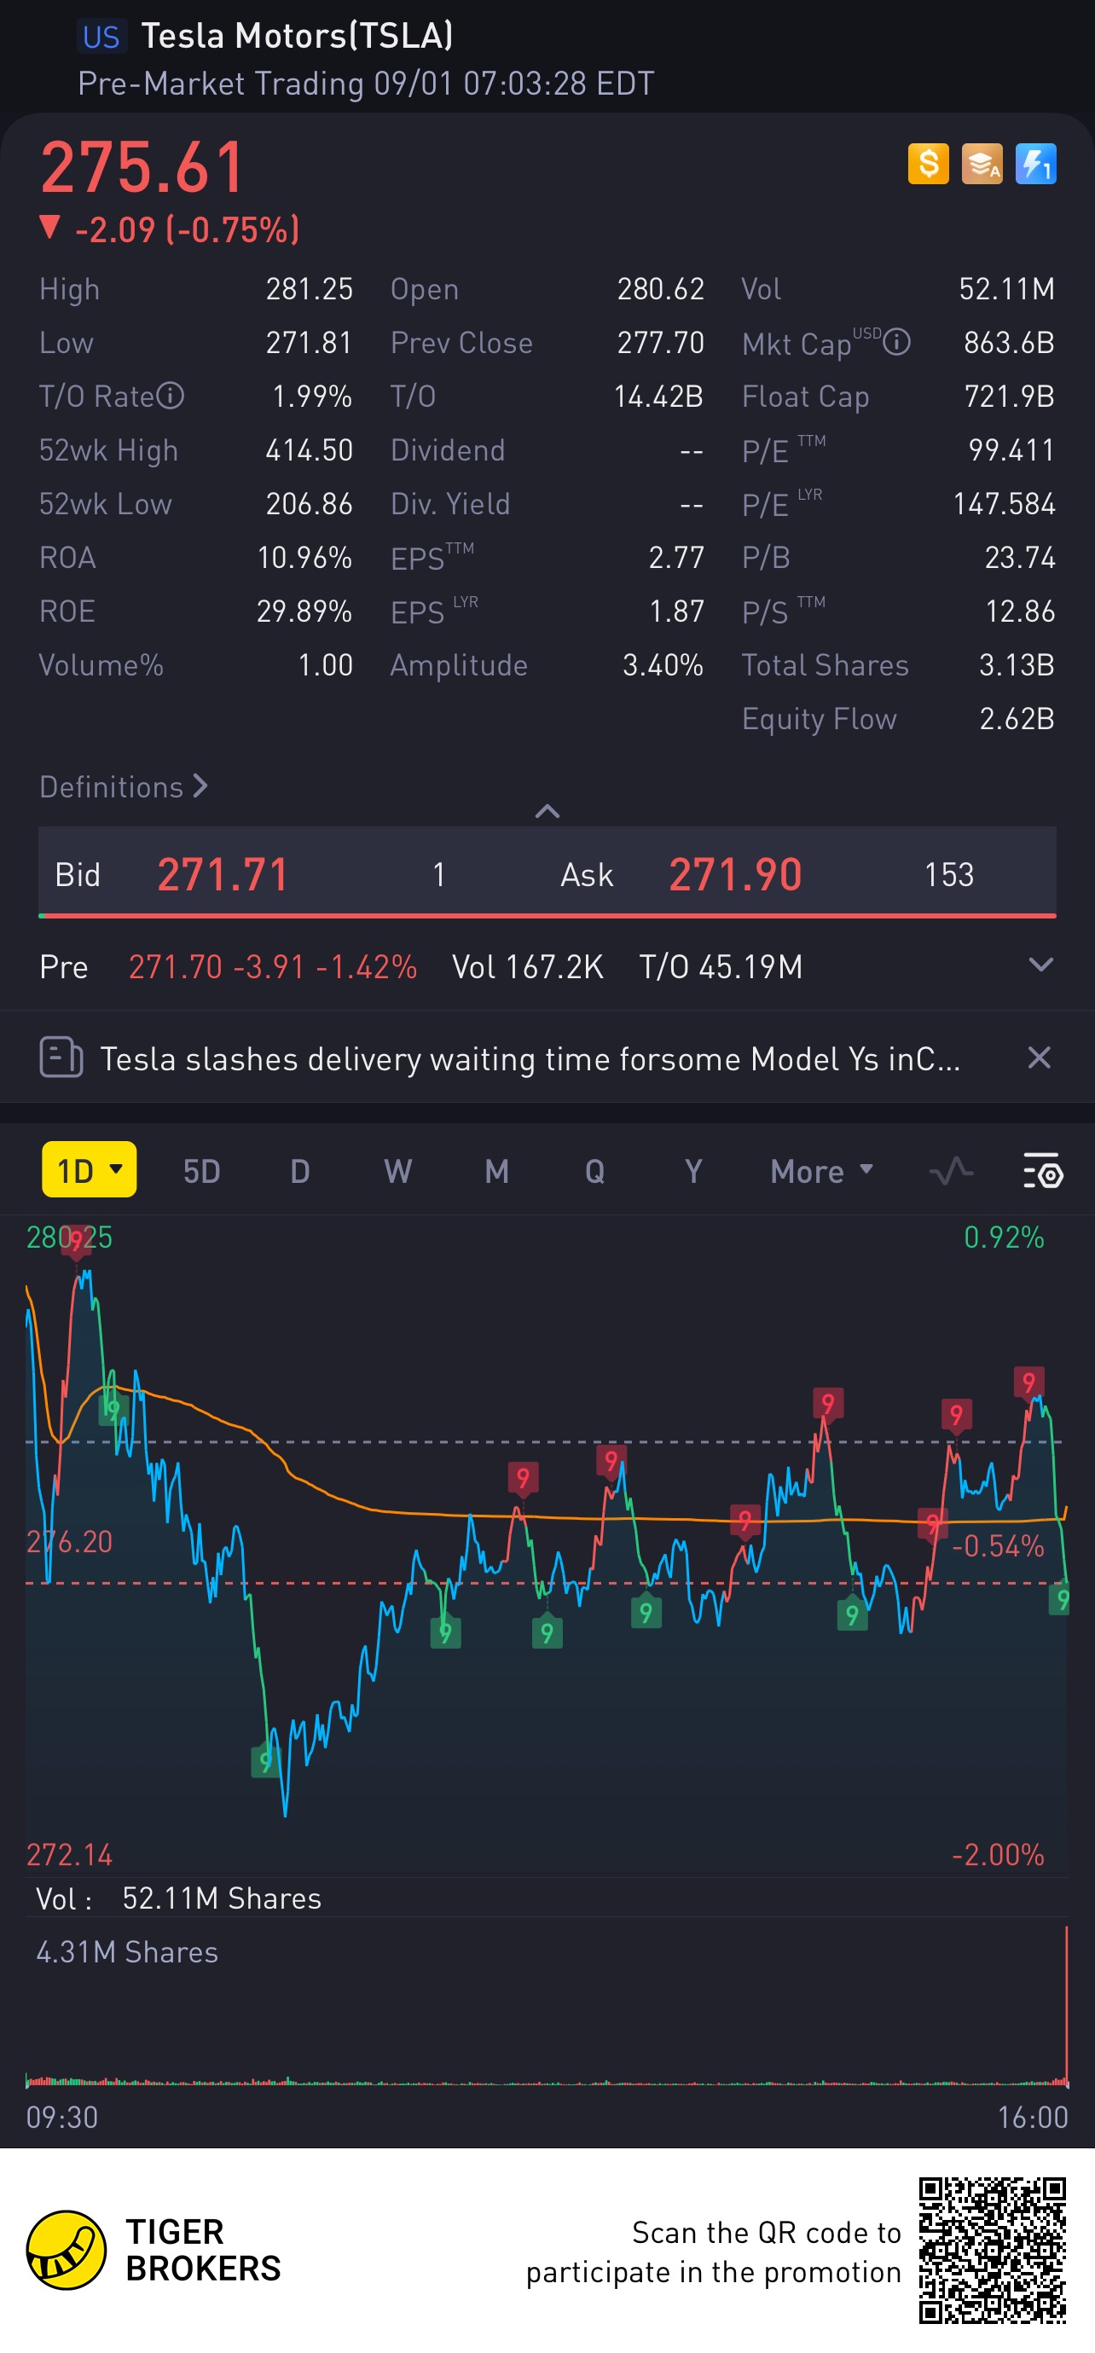The width and height of the screenshot is (1095, 2353).
Task: Tap the 16:00 chart end time
Action: [1032, 2117]
